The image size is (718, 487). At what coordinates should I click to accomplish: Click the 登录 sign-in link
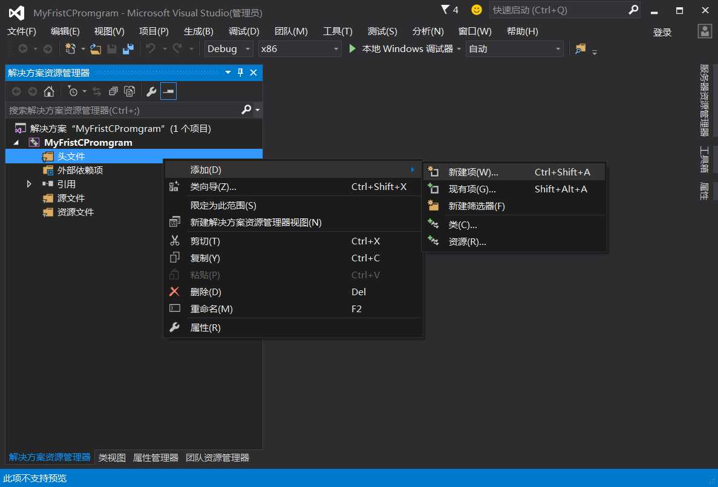point(662,32)
